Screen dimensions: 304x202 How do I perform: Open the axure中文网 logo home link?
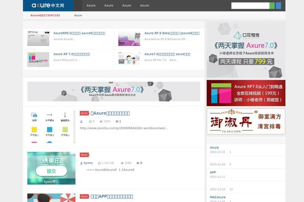[48, 6]
